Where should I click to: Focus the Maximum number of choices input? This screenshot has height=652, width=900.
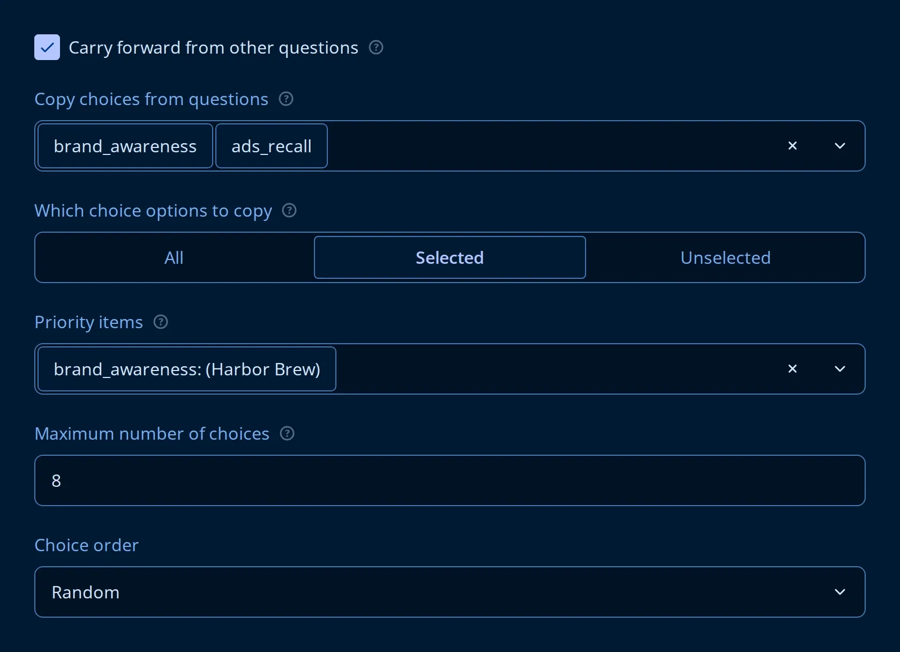point(450,480)
